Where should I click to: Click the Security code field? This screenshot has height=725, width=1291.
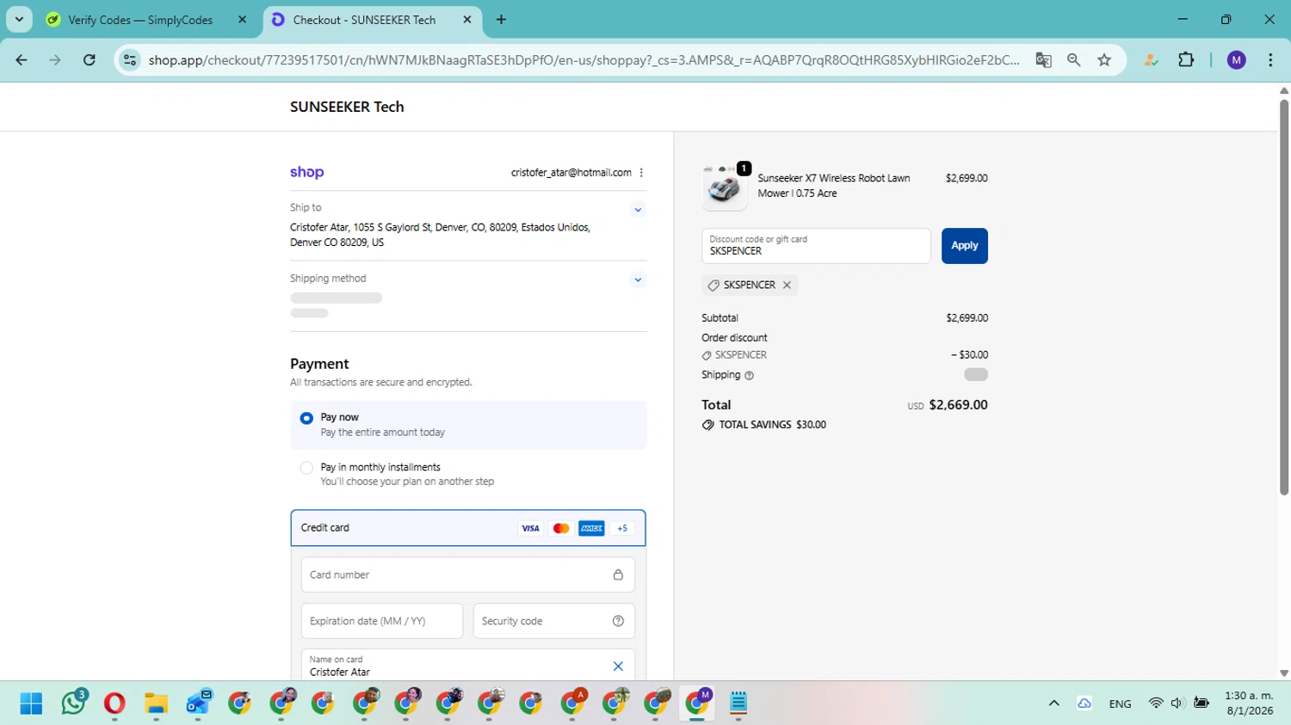(554, 621)
